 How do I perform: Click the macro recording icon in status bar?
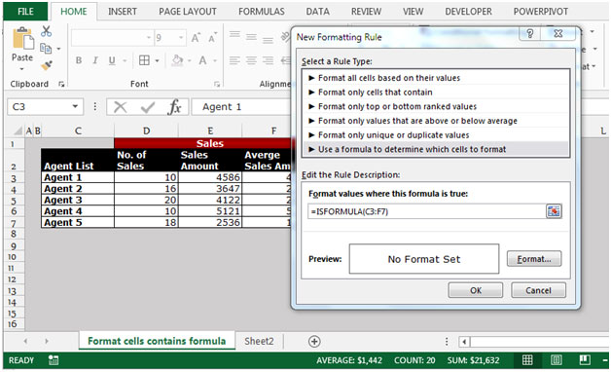click(54, 360)
